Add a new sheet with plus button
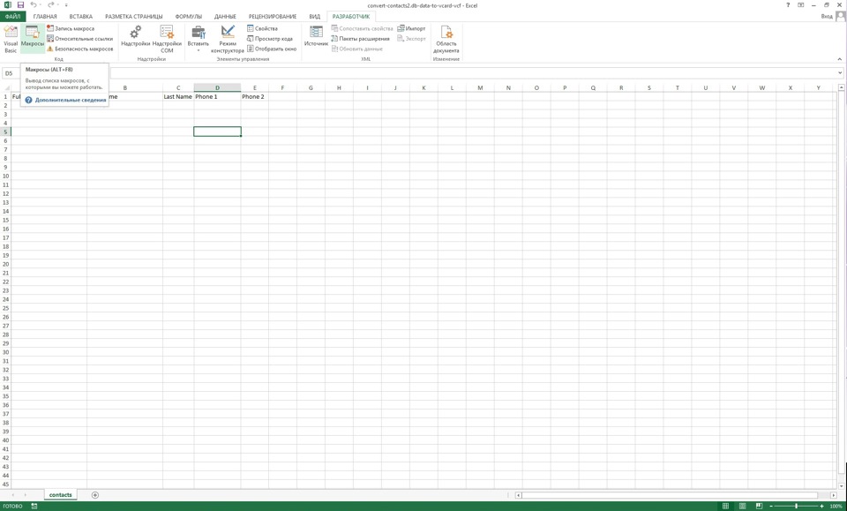This screenshot has width=847, height=511. (95, 495)
